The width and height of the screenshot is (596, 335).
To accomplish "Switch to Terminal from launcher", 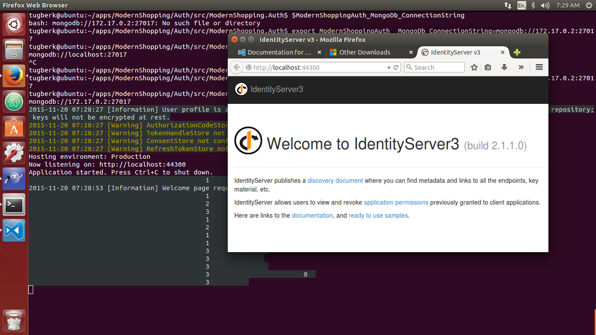I will pyautogui.click(x=14, y=205).
